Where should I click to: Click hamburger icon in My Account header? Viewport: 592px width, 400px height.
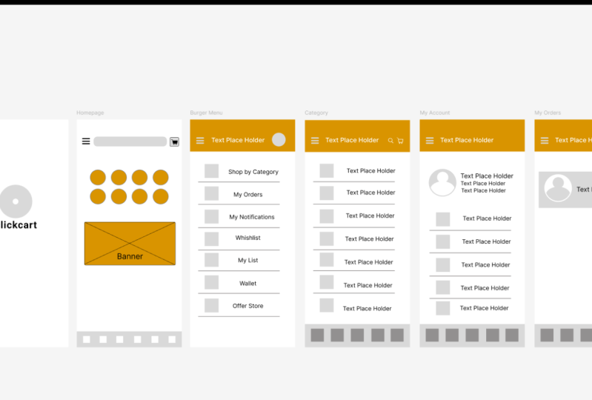pyautogui.click(x=430, y=141)
